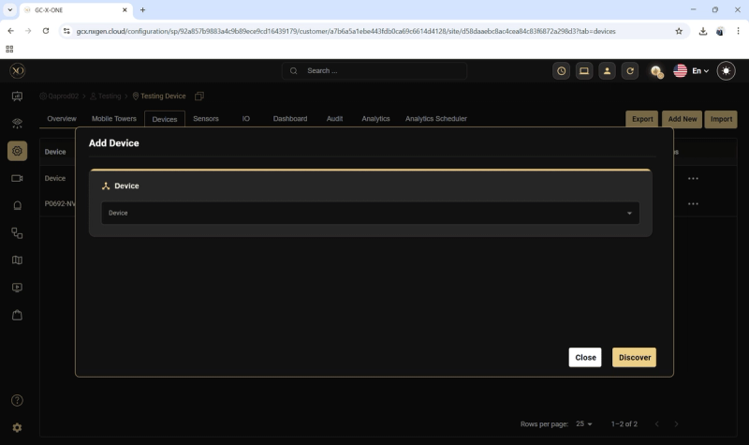Switch to the Audit tab
The height and width of the screenshot is (445, 749).
(334, 119)
